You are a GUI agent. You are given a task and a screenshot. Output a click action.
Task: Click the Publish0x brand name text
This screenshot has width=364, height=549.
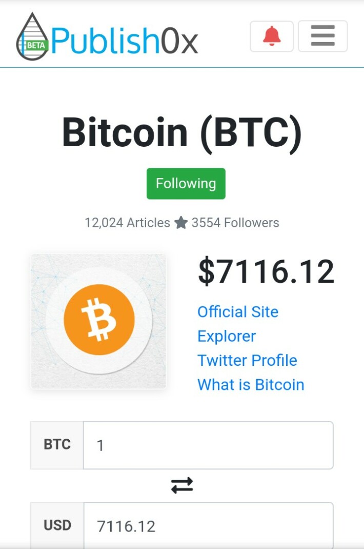point(125,41)
